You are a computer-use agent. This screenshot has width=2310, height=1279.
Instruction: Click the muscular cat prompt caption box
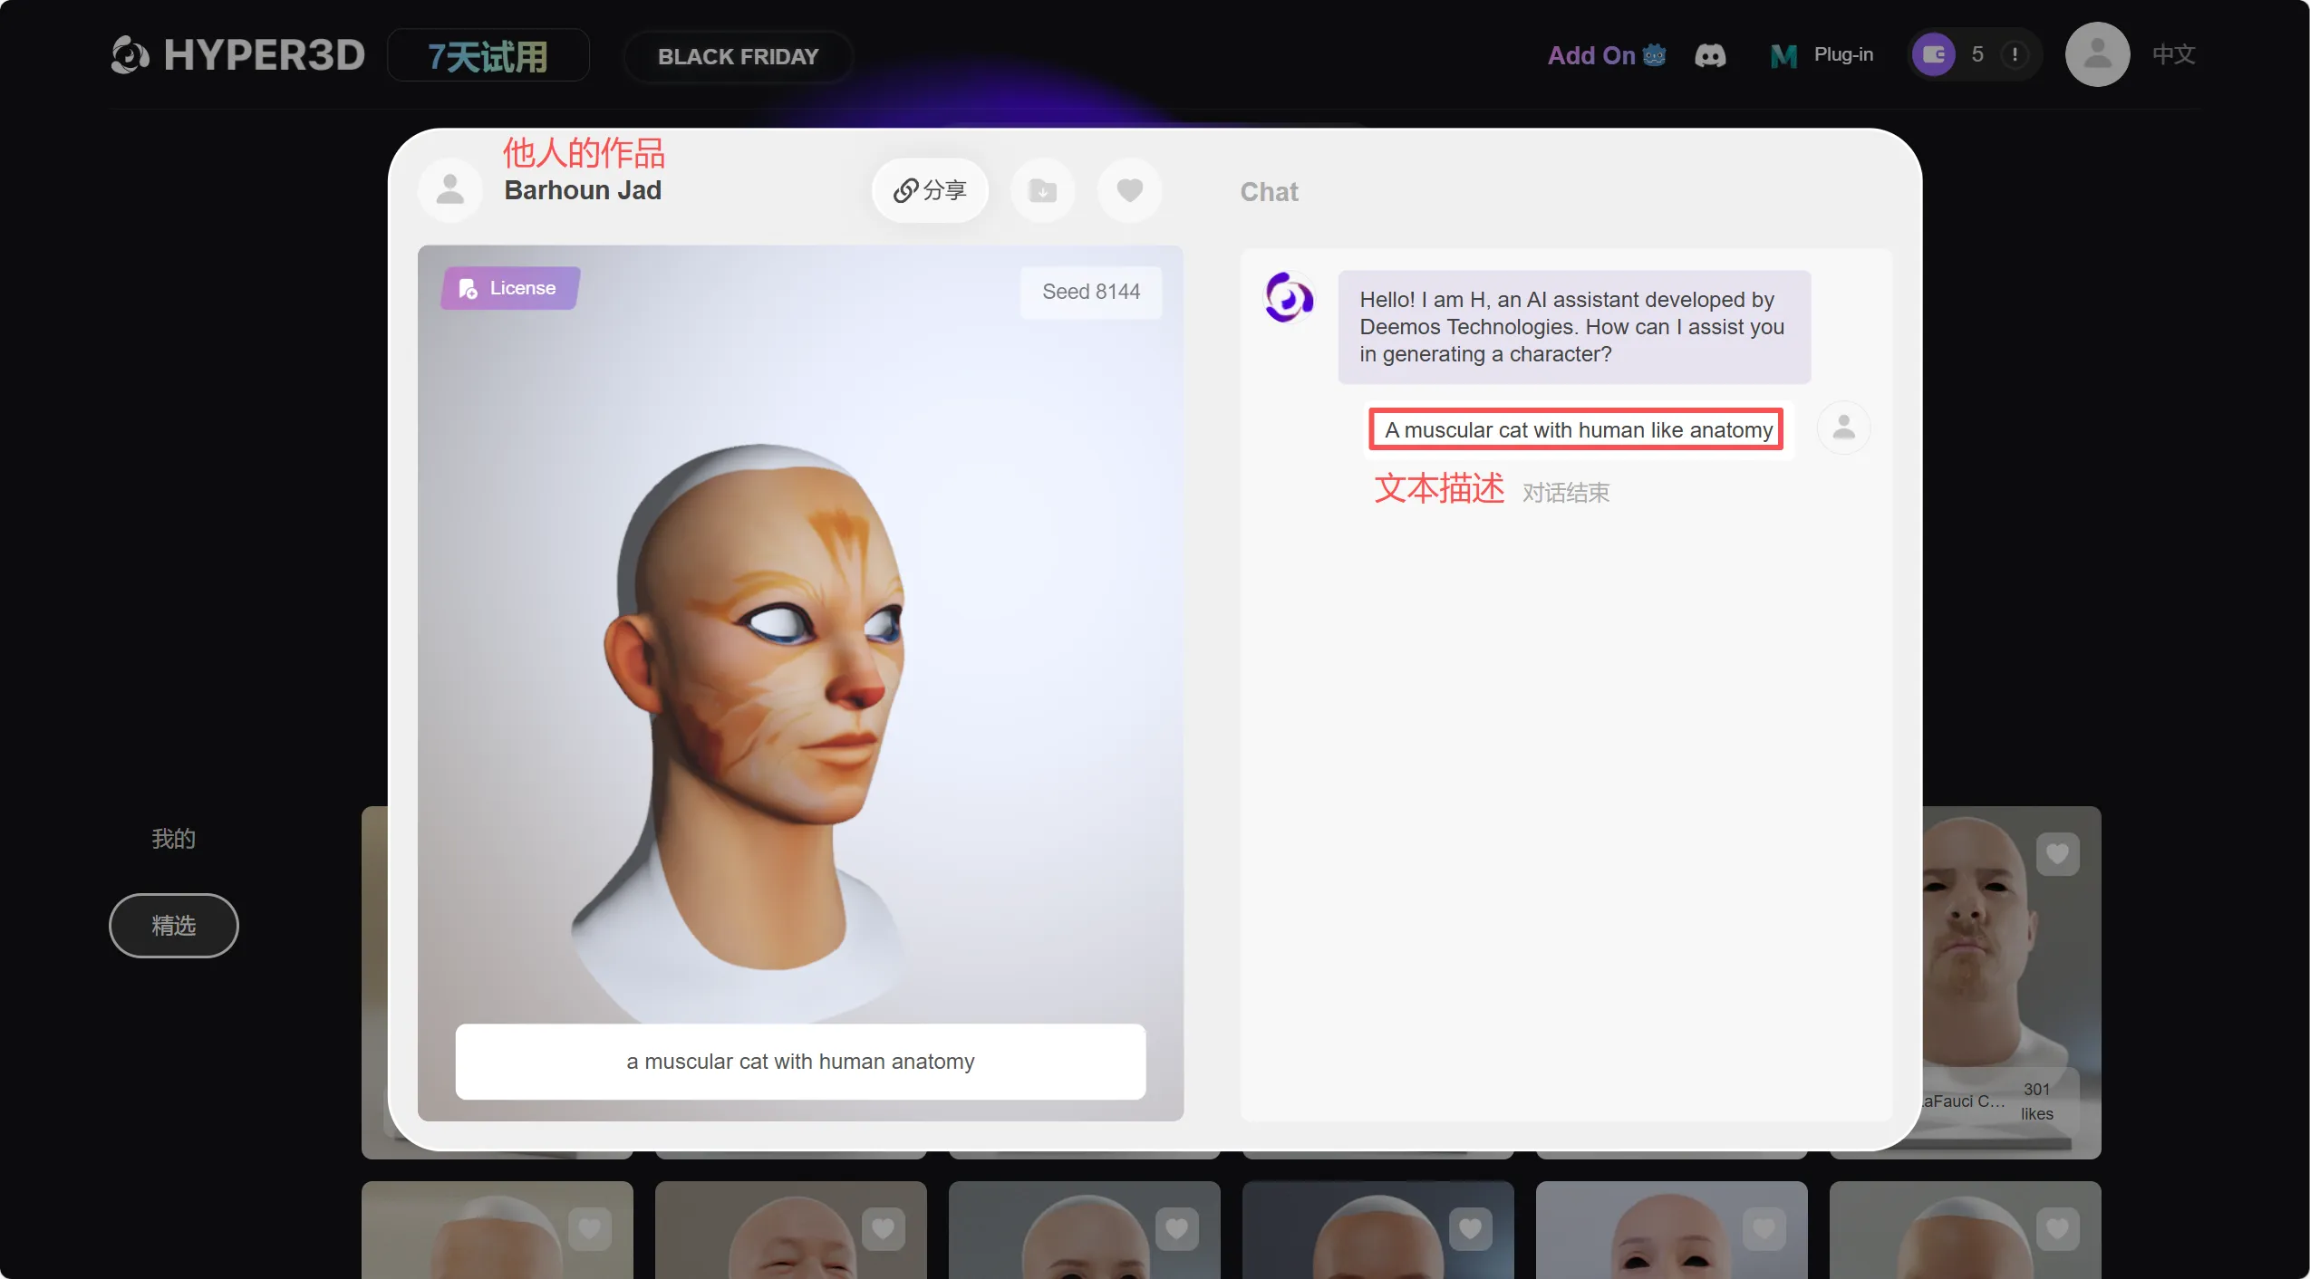pyautogui.click(x=800, y=1062)
